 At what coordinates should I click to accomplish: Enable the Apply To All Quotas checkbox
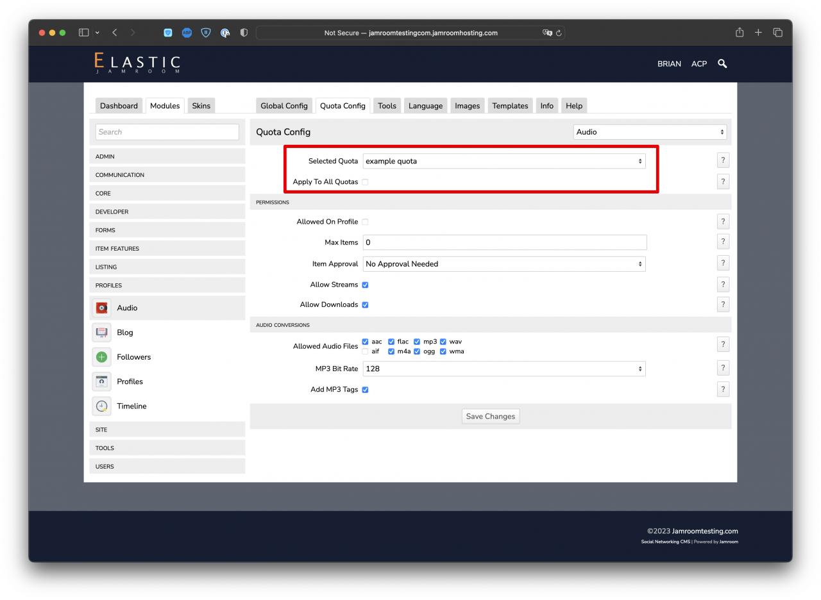(x=365, y=182)
